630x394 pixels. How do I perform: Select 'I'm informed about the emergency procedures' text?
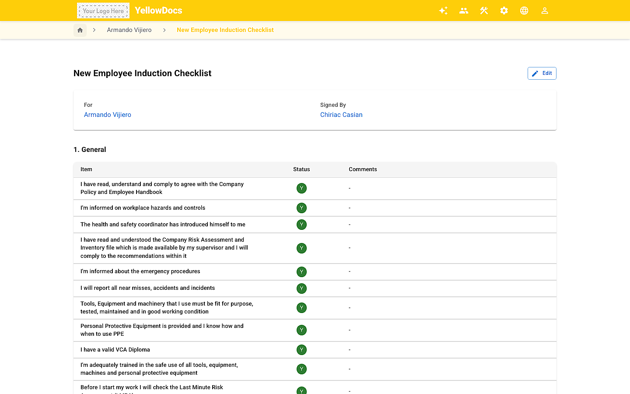point(140,271)
